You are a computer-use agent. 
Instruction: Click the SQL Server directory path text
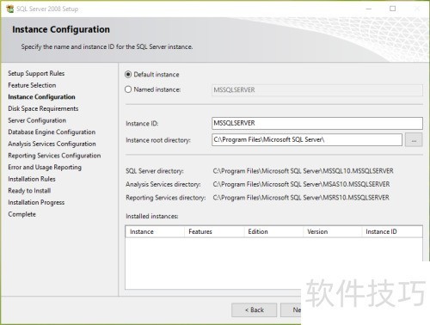(303, 171)
